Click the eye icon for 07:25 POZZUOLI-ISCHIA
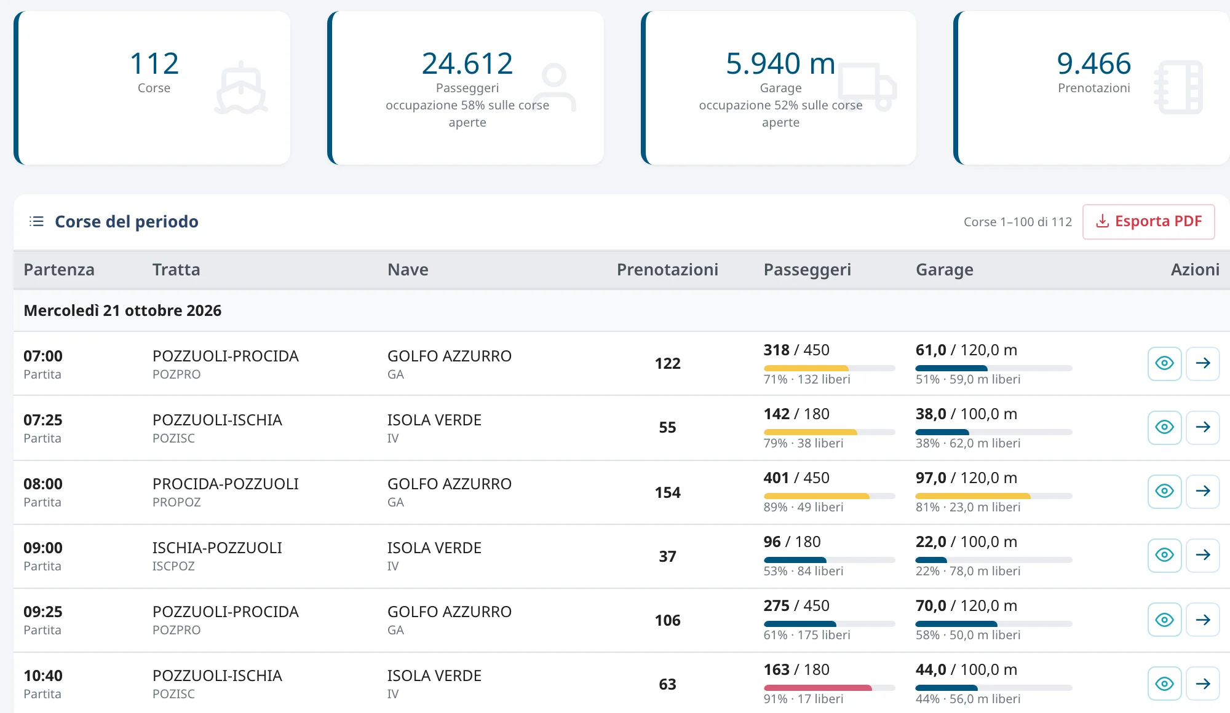This screenshot has height=713, width=1230. 1164,427
